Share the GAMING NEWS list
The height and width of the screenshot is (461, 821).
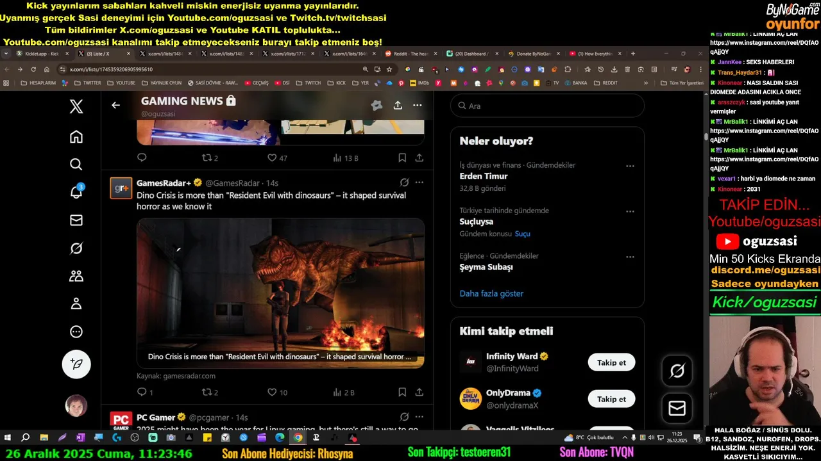[x=398, y=105]
